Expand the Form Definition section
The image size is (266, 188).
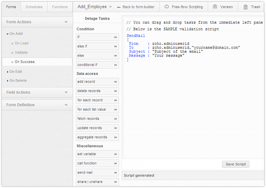[x=66, y=105]
